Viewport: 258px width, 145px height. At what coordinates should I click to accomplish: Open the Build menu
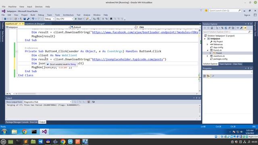pos(33,15)
